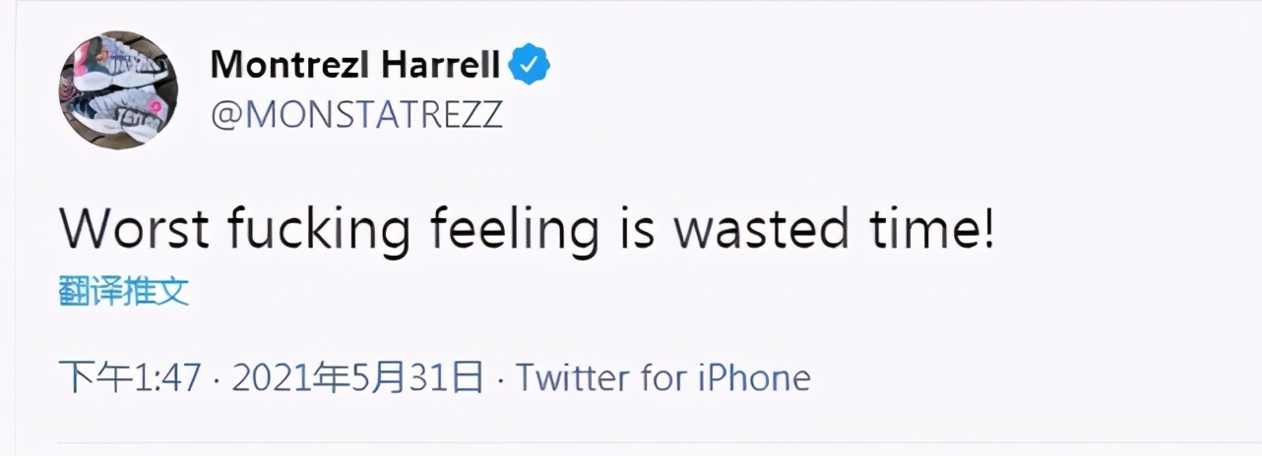Click the 翻译推文 translate tweet link
This screenshot has height=456, width=1262.
(x=124, y=291)
